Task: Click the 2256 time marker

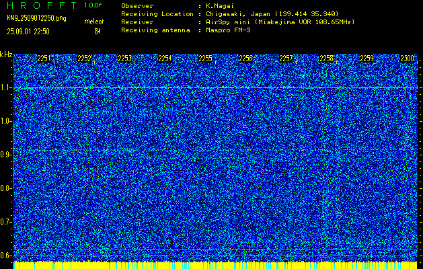Action: click(x=245, y=59)
